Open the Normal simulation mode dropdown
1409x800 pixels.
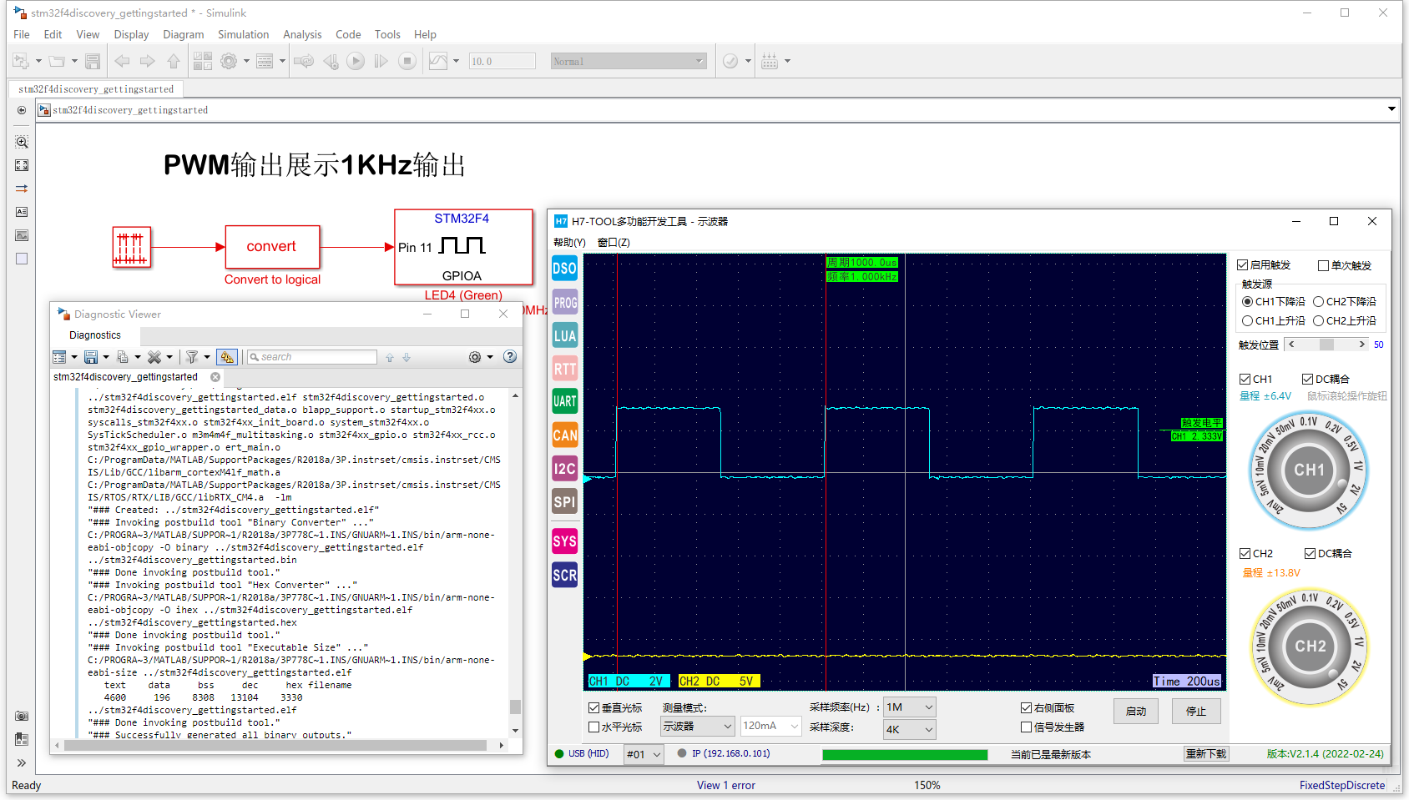click(x=629, y=61)
